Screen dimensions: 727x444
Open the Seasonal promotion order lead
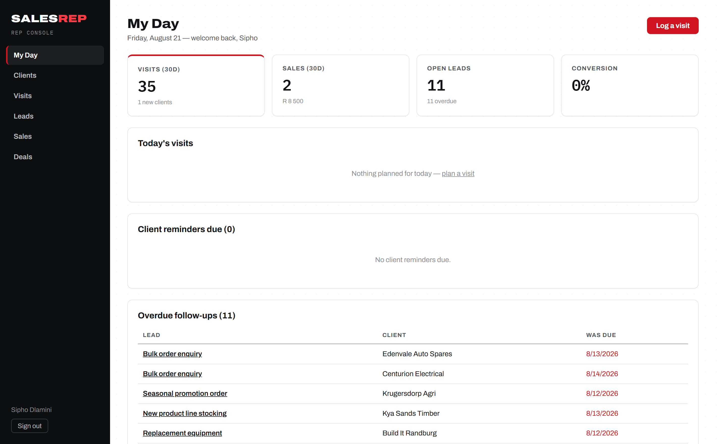[x=185, y=393]
